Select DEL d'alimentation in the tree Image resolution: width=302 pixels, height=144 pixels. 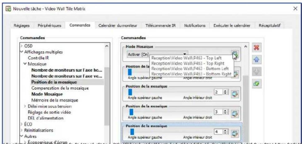click(x=46, y=118)
